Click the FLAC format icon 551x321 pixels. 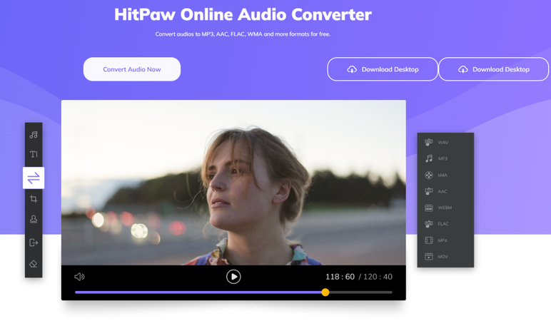[429, 224]
